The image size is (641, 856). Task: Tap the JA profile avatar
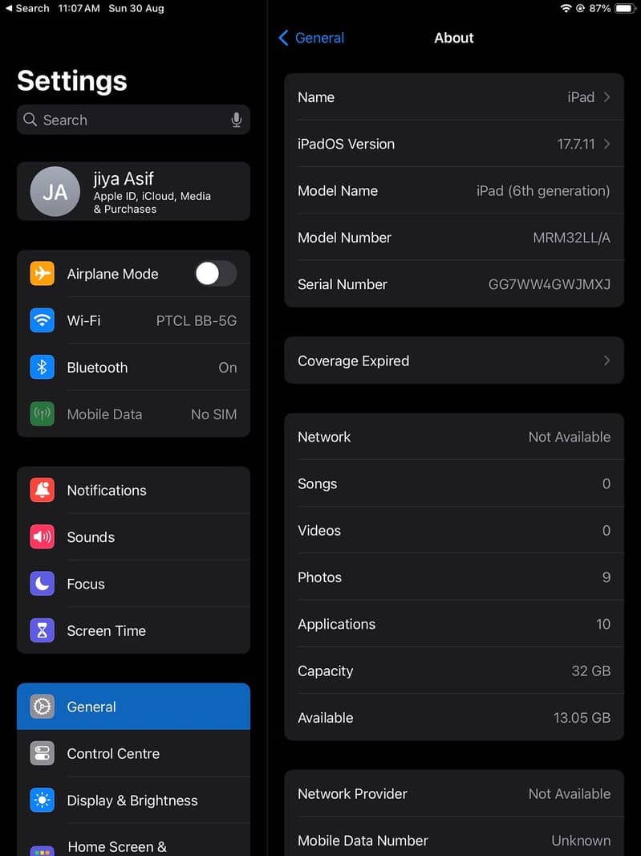pos(55,192)
